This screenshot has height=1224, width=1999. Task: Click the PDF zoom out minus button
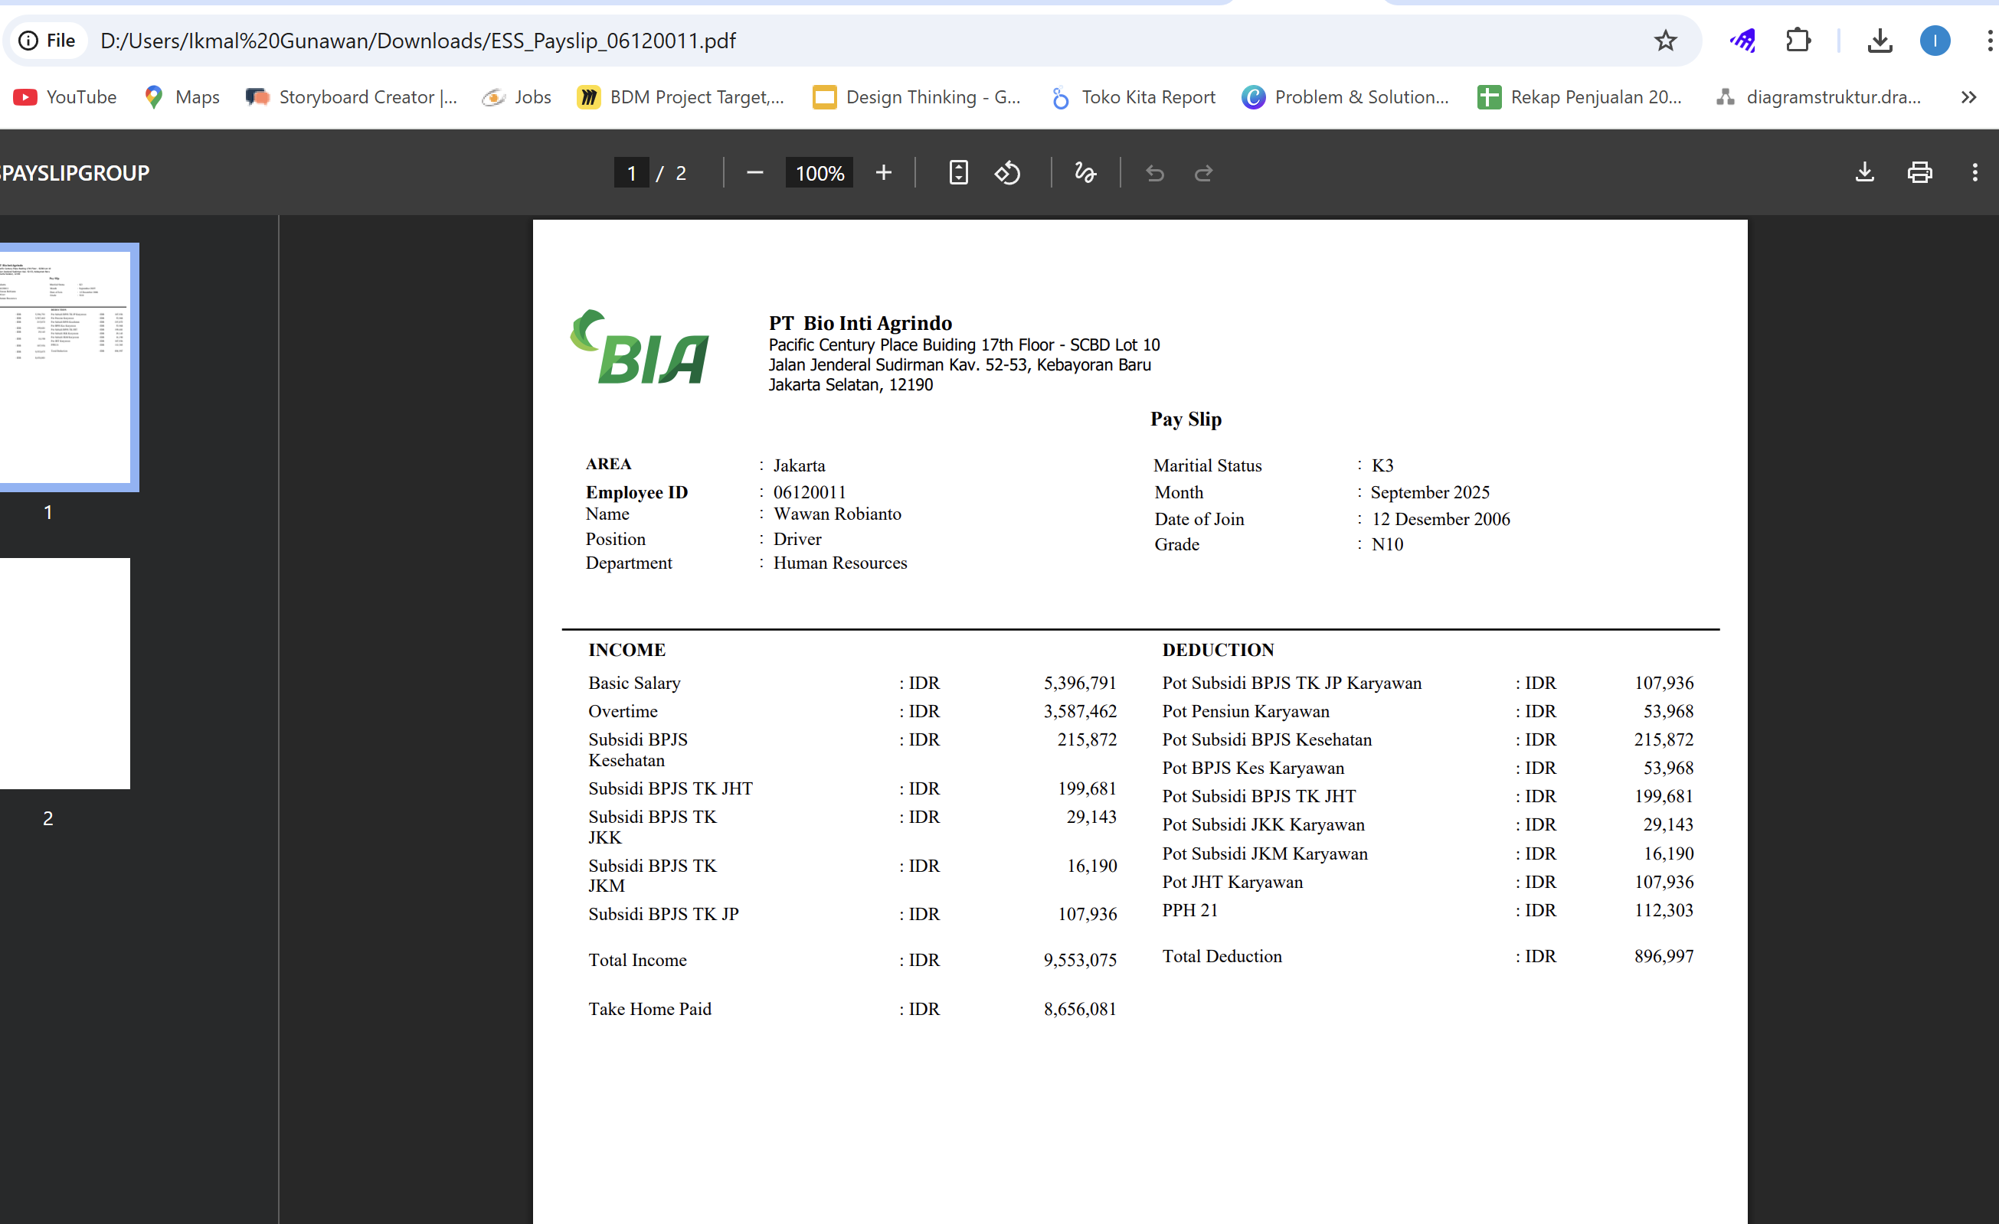(754, 173)
